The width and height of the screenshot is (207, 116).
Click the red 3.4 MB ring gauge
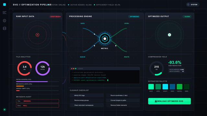25,68
